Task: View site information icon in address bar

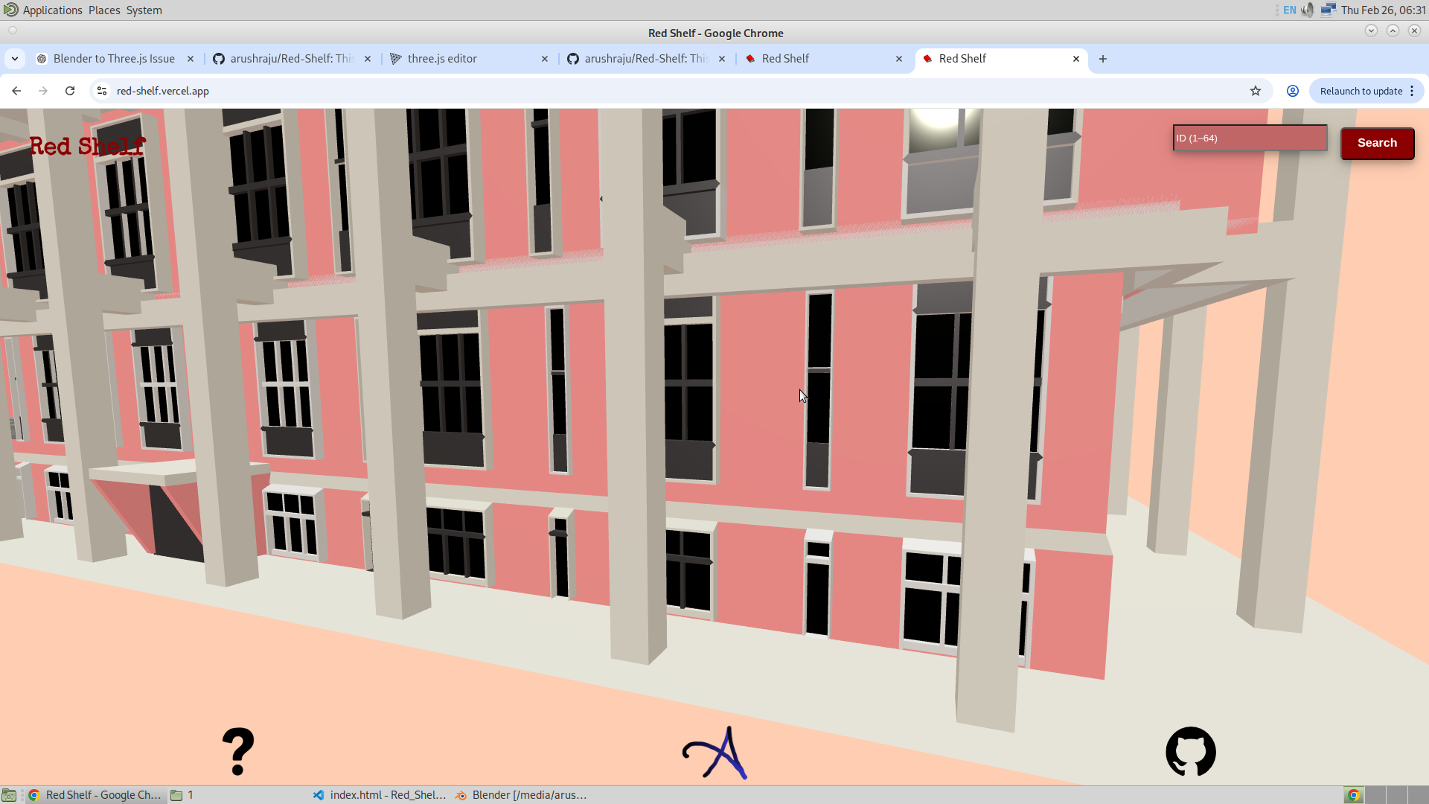Action: pos(100,90)
